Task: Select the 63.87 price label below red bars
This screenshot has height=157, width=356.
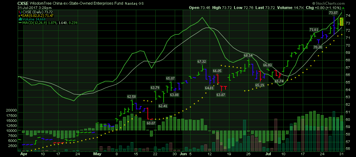Action: [221, 95]
